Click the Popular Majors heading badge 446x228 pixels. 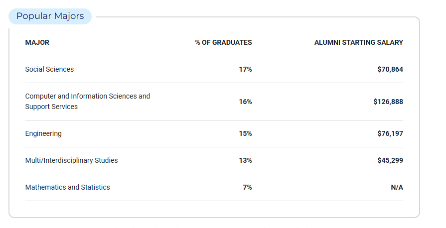tap(50, 16)
